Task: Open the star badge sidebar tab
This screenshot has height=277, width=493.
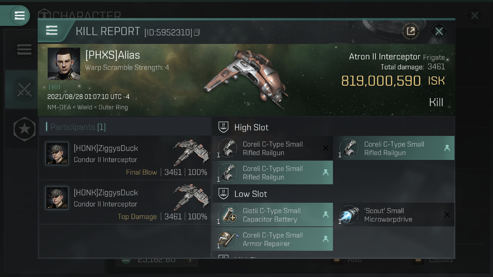Action: tap(24, 129)
